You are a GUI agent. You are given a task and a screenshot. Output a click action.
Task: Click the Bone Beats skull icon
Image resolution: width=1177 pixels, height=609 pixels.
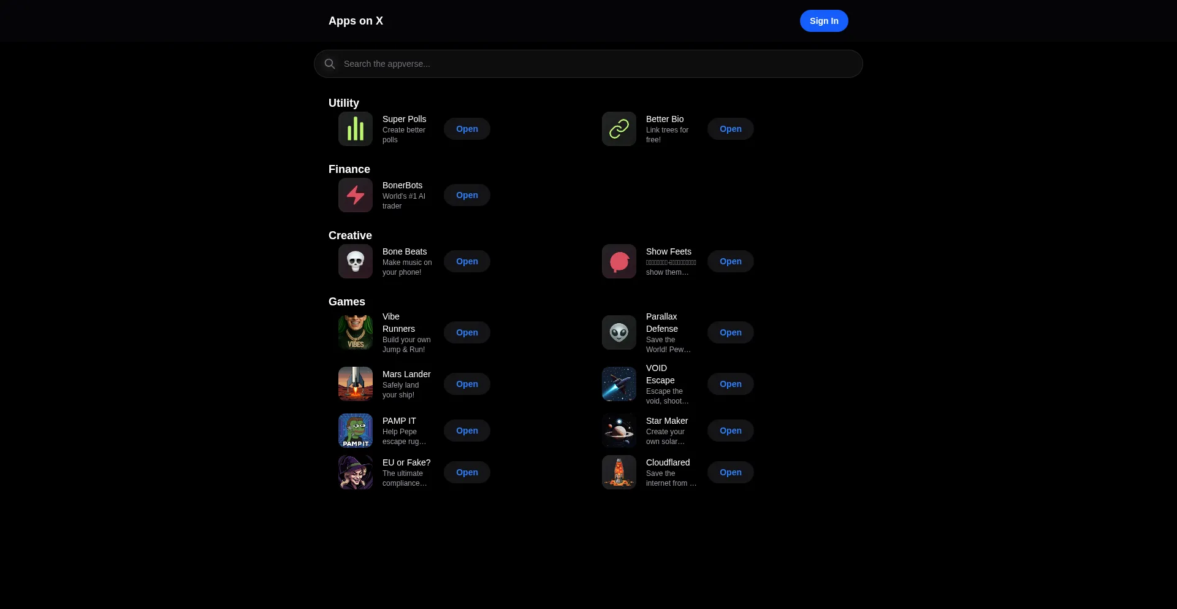click(x=356, y=261)
